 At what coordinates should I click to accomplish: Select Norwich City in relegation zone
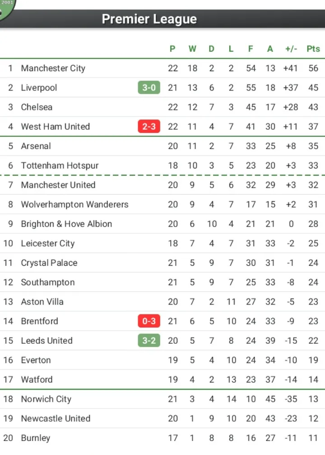coord(162,399)
